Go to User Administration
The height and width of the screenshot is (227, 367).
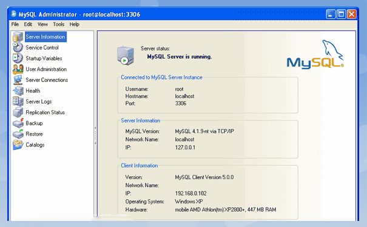tap(46, 69)
